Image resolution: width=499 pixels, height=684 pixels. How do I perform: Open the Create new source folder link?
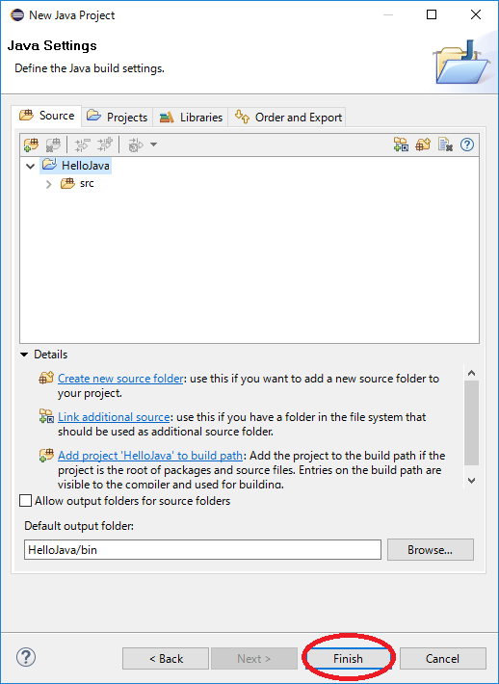(x=120, y=379)
